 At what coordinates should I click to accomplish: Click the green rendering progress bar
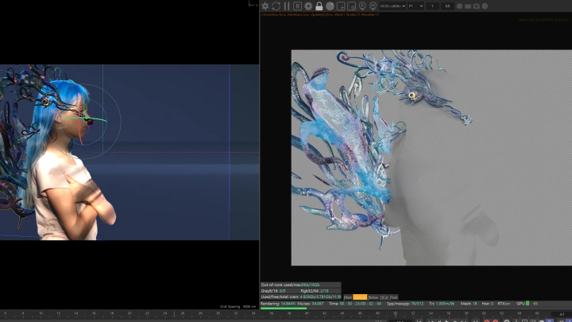coord(283,308)
